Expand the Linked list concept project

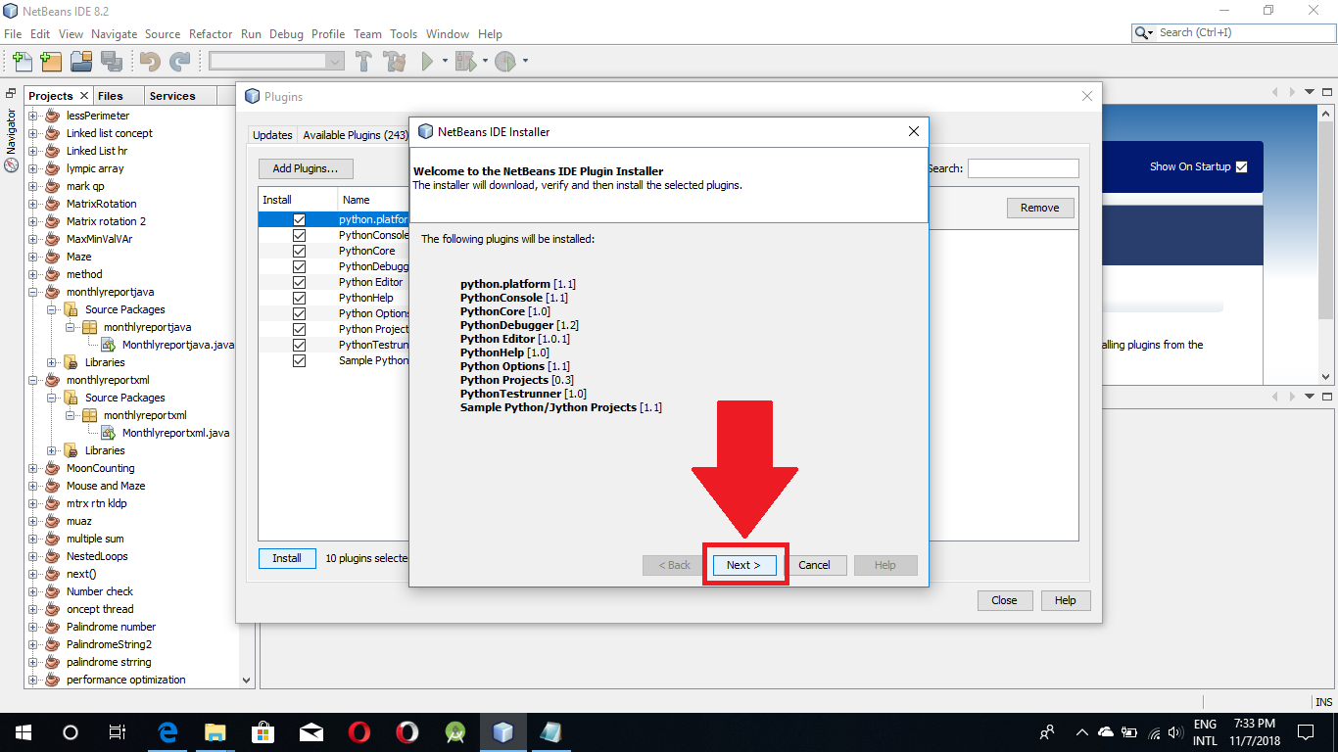click(x=32, y=133)
